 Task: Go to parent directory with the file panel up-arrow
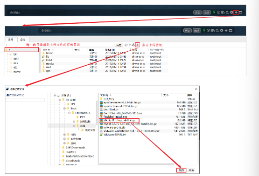130,45
